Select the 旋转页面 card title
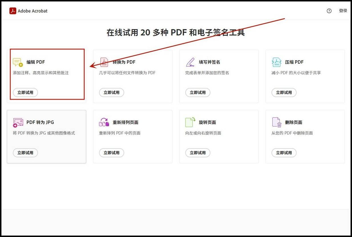Screen dimensions: 352x237 [x=208, y=122]
